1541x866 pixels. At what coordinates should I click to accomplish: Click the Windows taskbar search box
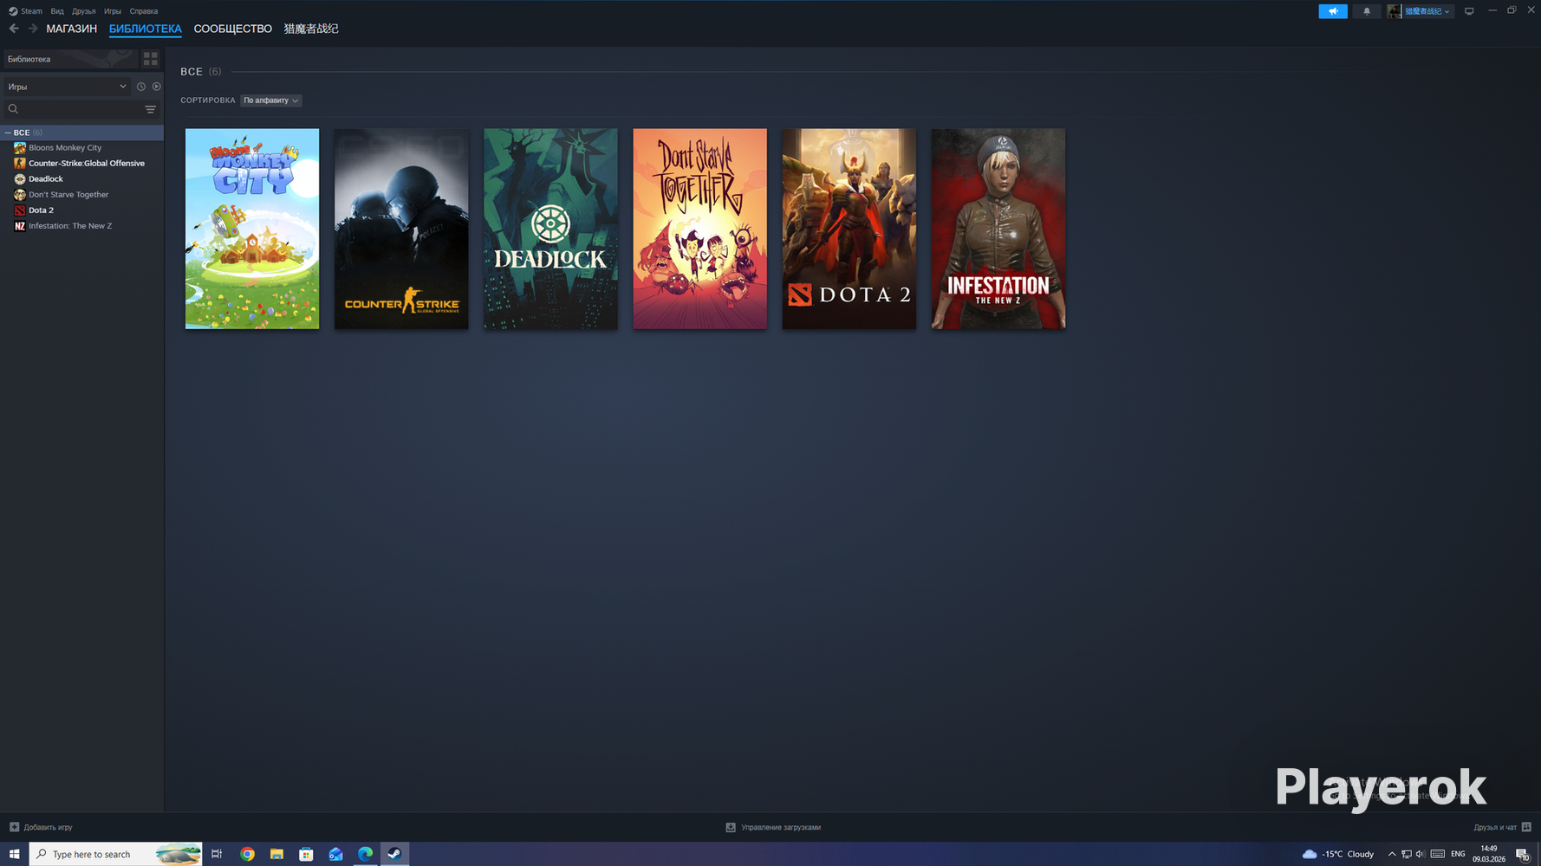tap(116, 854)
